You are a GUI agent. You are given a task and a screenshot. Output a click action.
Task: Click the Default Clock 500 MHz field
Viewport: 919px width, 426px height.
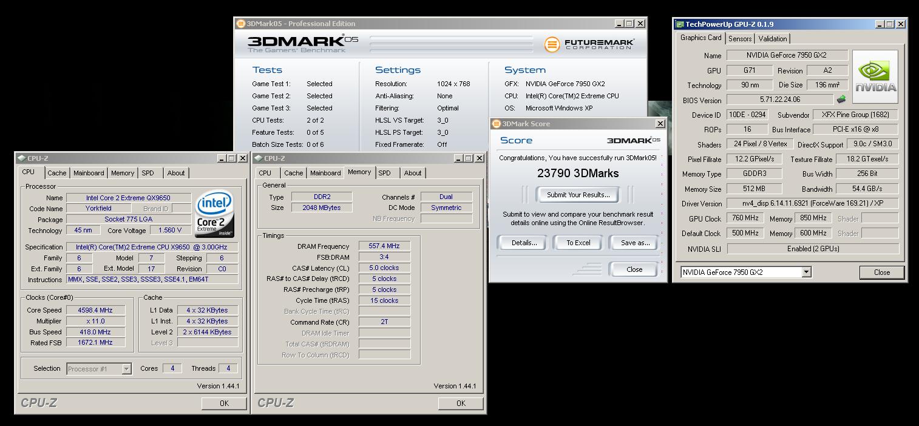coord(745,233)
